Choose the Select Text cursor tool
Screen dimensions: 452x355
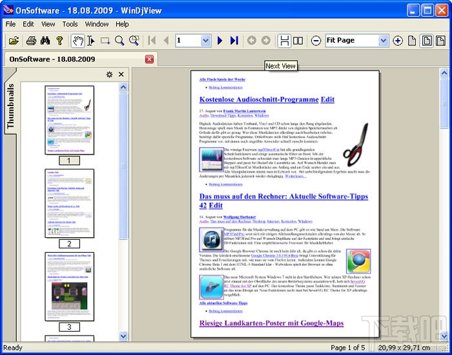point(91,41)
